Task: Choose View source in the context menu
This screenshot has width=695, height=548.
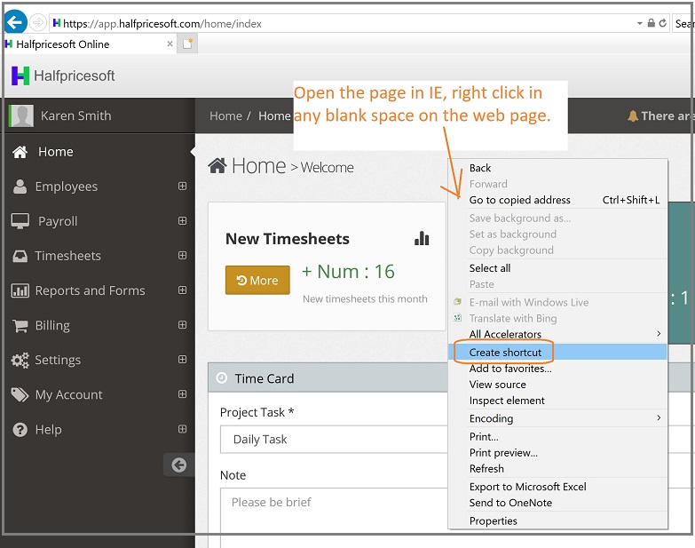Action: coord(557,385)
